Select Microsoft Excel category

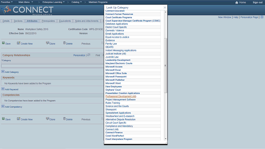point(113,70)
